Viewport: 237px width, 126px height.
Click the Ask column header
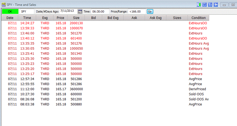tap(134, 18)
